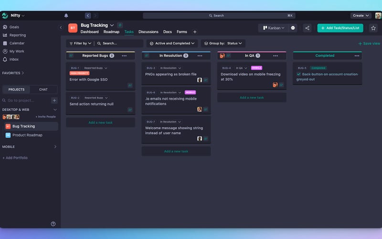Open the share project icon
This screenshot has width=382, height=239.
(x=307, y=28)
